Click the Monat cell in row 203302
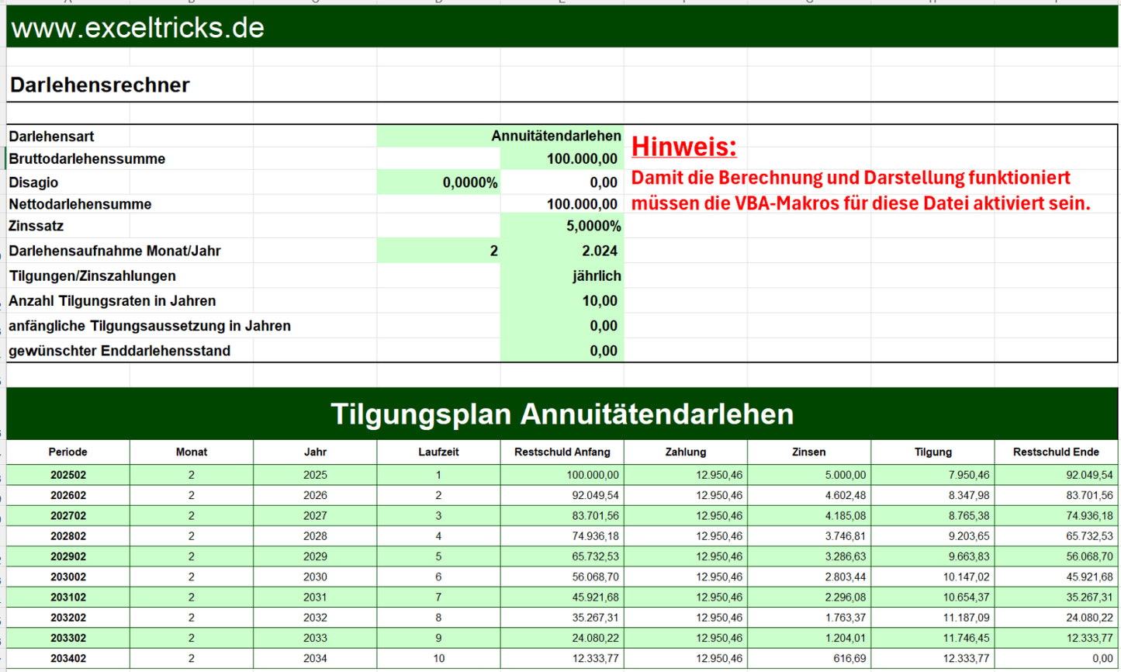 (192, 638)
